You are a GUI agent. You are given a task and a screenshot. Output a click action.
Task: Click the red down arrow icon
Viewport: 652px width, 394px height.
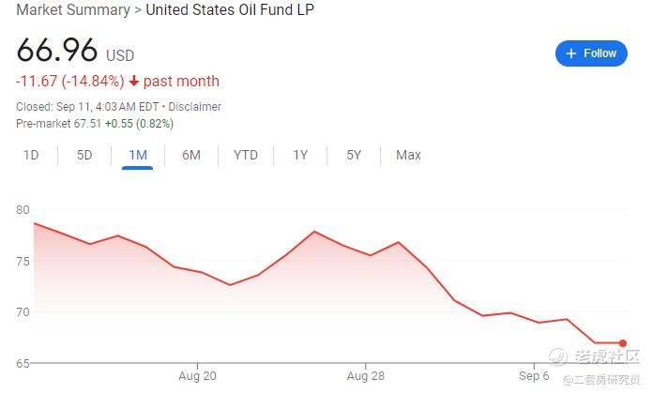point(134,82)
